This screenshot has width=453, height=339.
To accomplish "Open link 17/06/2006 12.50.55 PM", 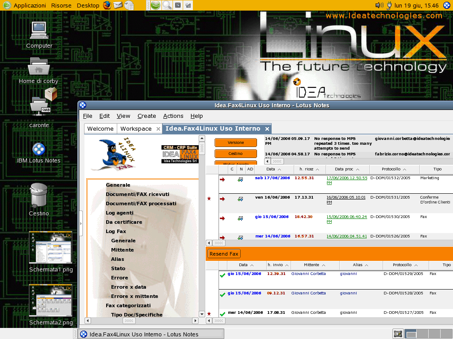I will (347, 180).
